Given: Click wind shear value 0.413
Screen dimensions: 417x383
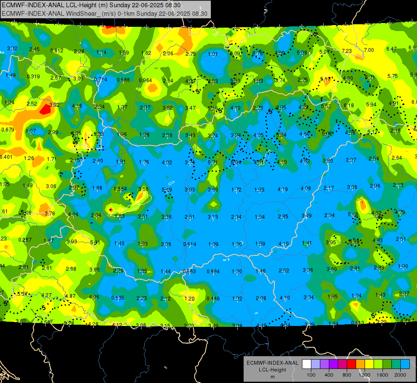Looking at the screenshot, I should pos(358,323).
